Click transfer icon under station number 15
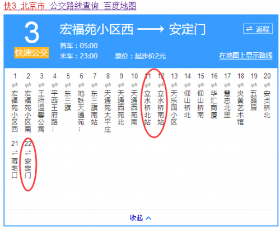Viewport: 280px width, 228px height. (201, 85)
